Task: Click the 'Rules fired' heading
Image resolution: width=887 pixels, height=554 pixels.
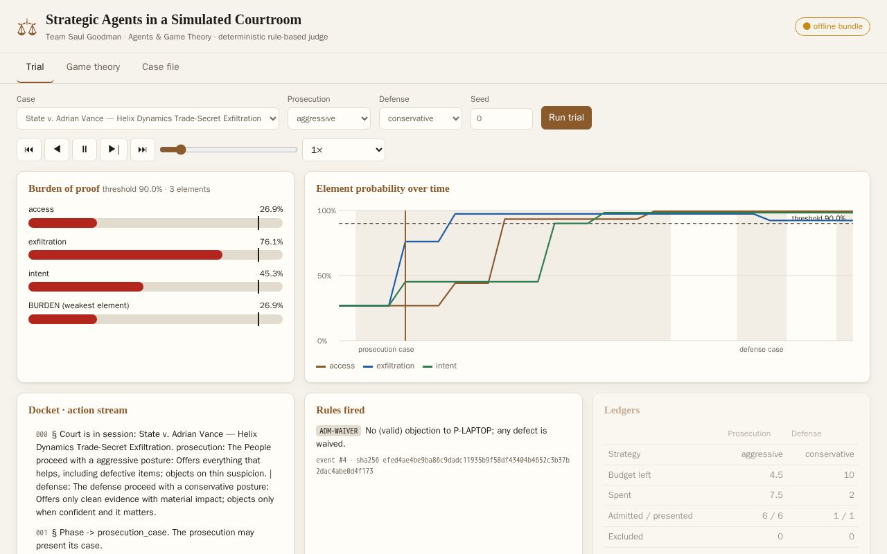Action: 340,410
